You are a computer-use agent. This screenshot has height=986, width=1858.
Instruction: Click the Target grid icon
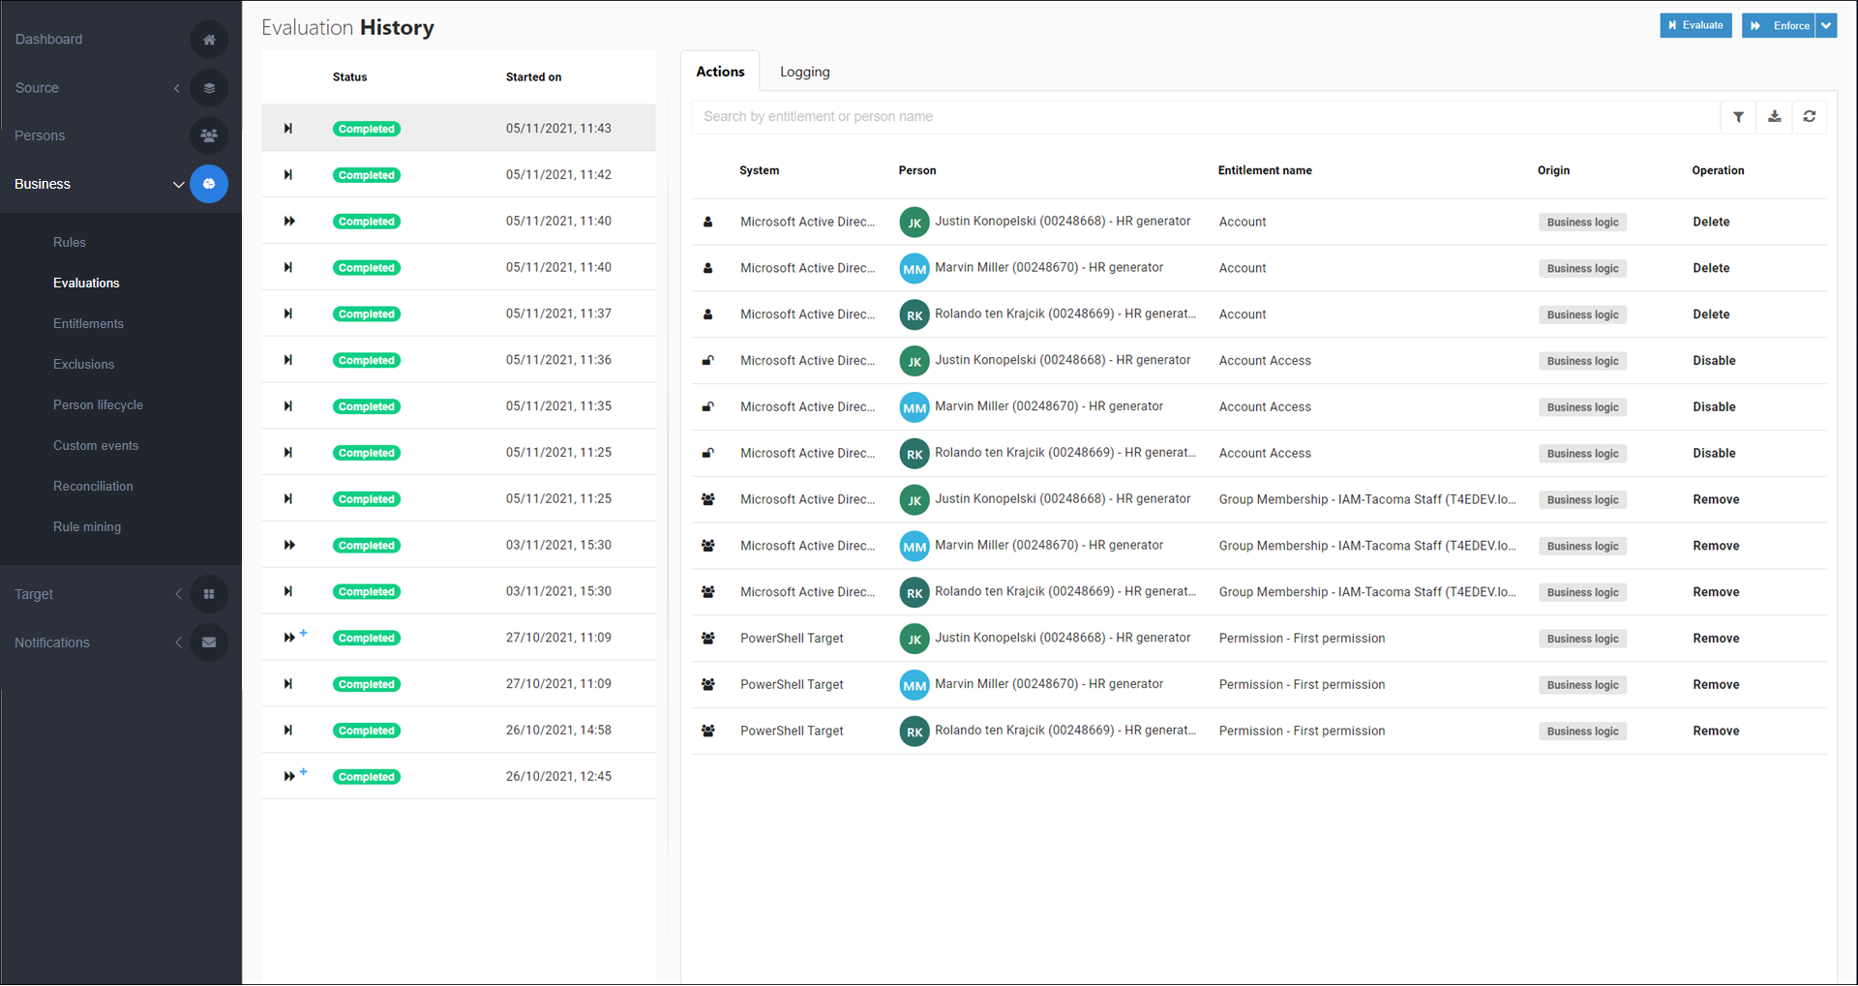pos(209,594)
